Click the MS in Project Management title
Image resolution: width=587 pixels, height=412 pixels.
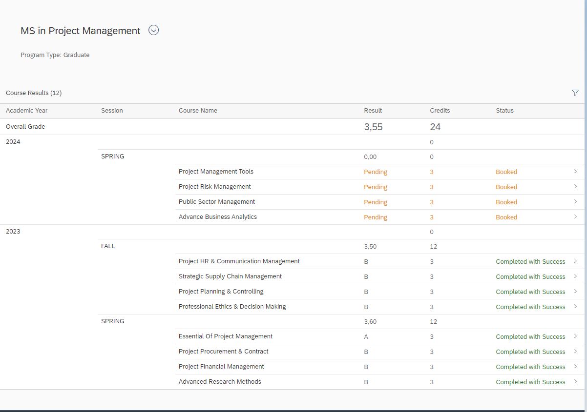(81, 31)
